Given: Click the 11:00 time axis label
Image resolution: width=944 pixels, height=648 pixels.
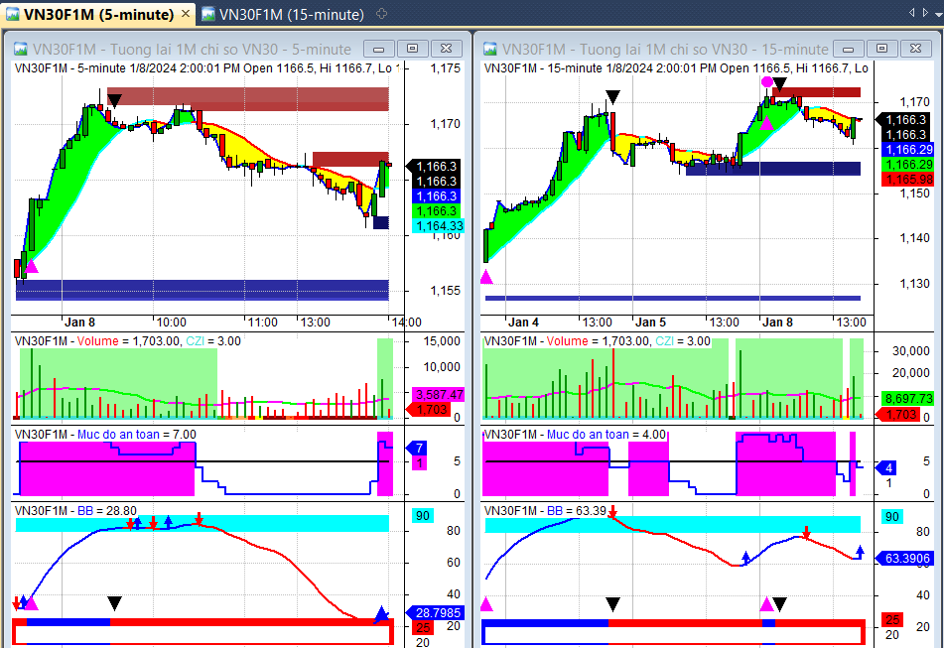Looking at the screenshot, I should (x=262, y=322).
